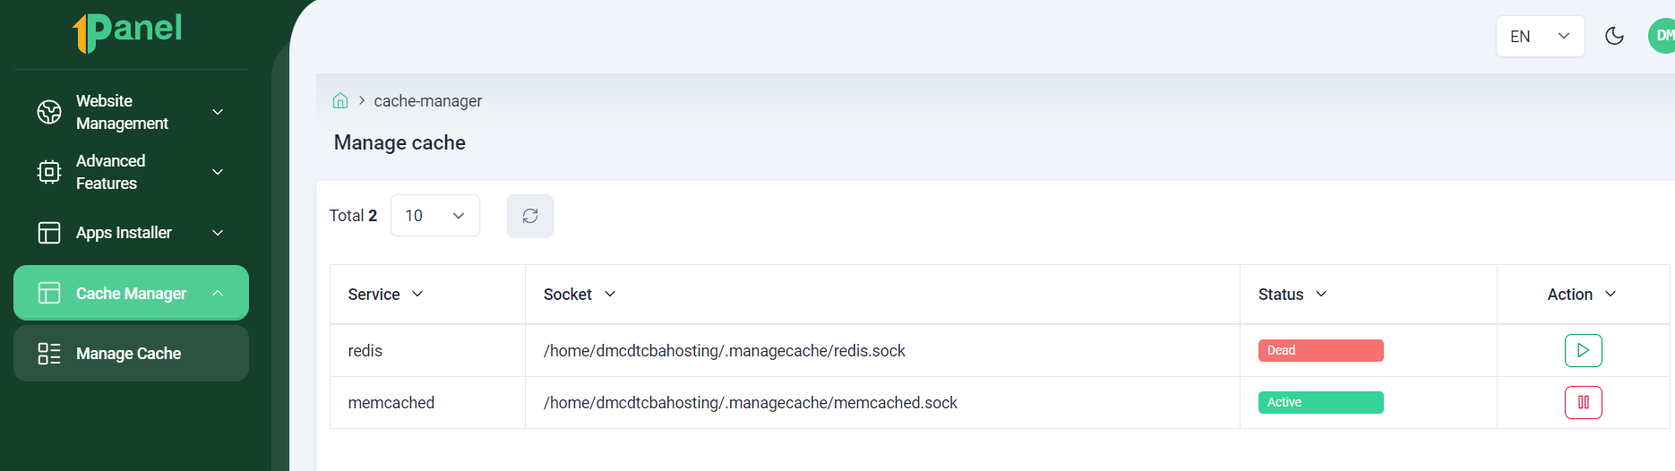Click the red Dead status badge
The image size is (1675, 471).
(1321, 350)
